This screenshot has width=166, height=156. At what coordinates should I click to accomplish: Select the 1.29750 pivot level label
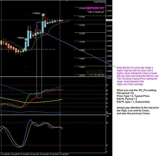pyautogui.click(x=82, y=75)
